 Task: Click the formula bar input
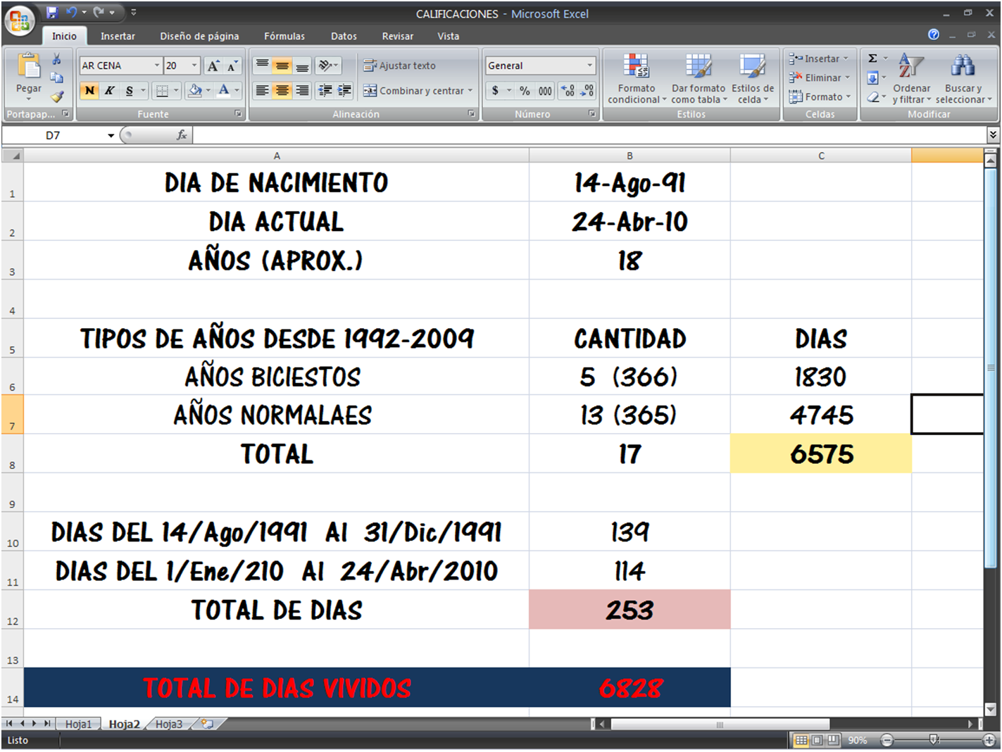coord(588,135)
